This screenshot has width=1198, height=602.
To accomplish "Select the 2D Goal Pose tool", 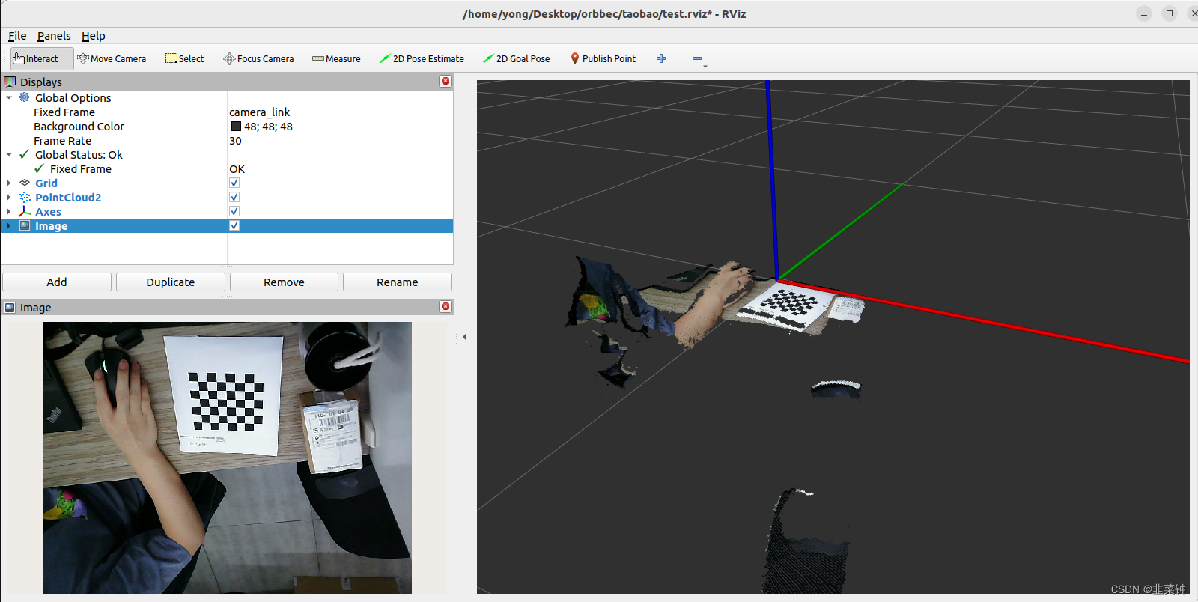I will [x=516, y=58].
